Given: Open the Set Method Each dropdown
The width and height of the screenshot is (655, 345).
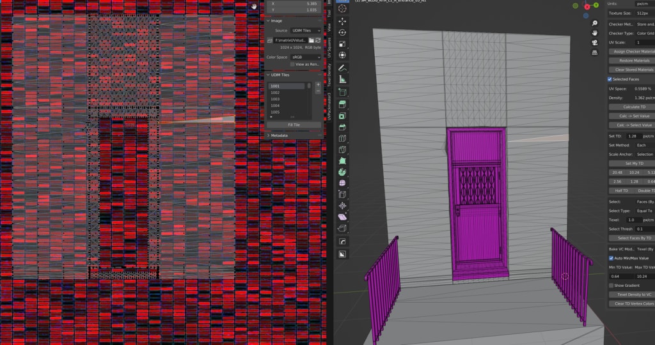Looking at the screenshot, I should 645,145.
